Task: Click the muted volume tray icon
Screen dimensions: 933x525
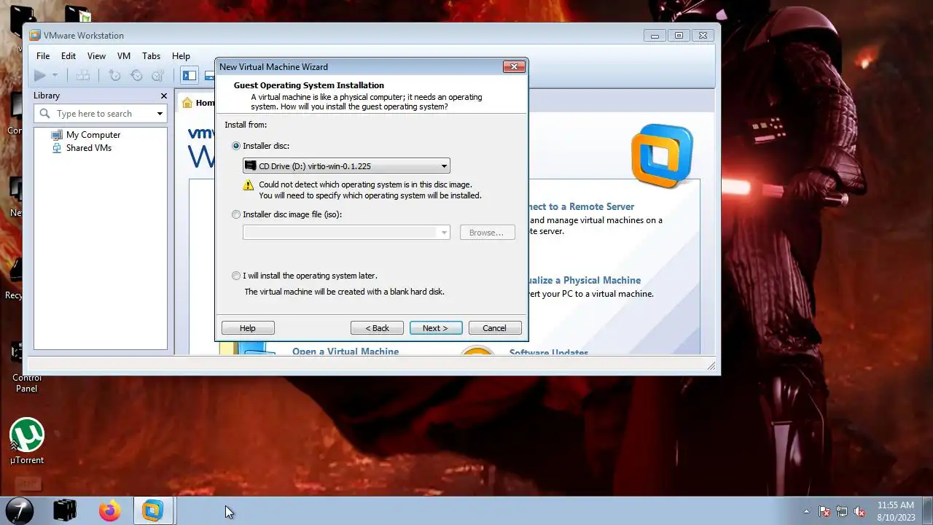Action: (860, 511)
